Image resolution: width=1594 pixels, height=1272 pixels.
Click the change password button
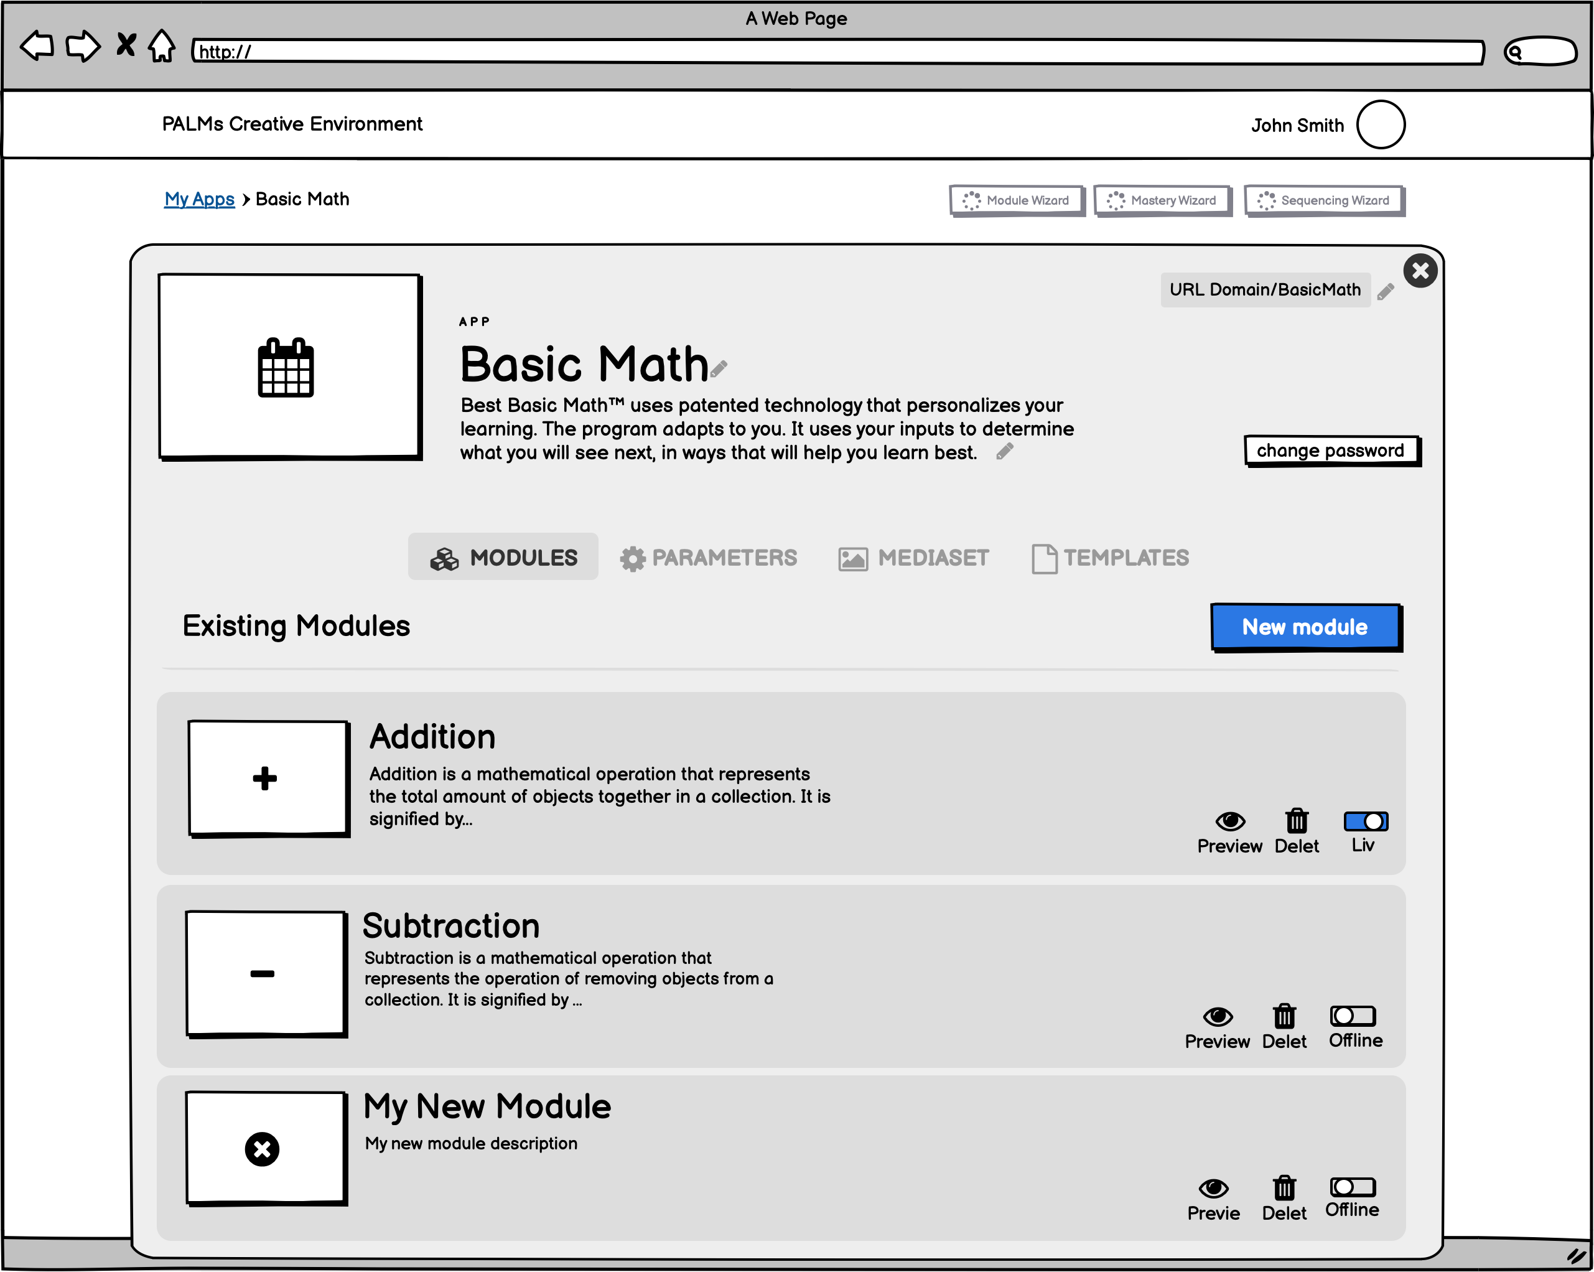(x=1330, y=451)
